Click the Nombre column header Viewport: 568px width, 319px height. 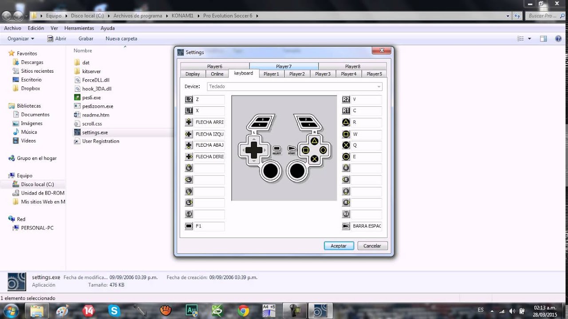83,51
